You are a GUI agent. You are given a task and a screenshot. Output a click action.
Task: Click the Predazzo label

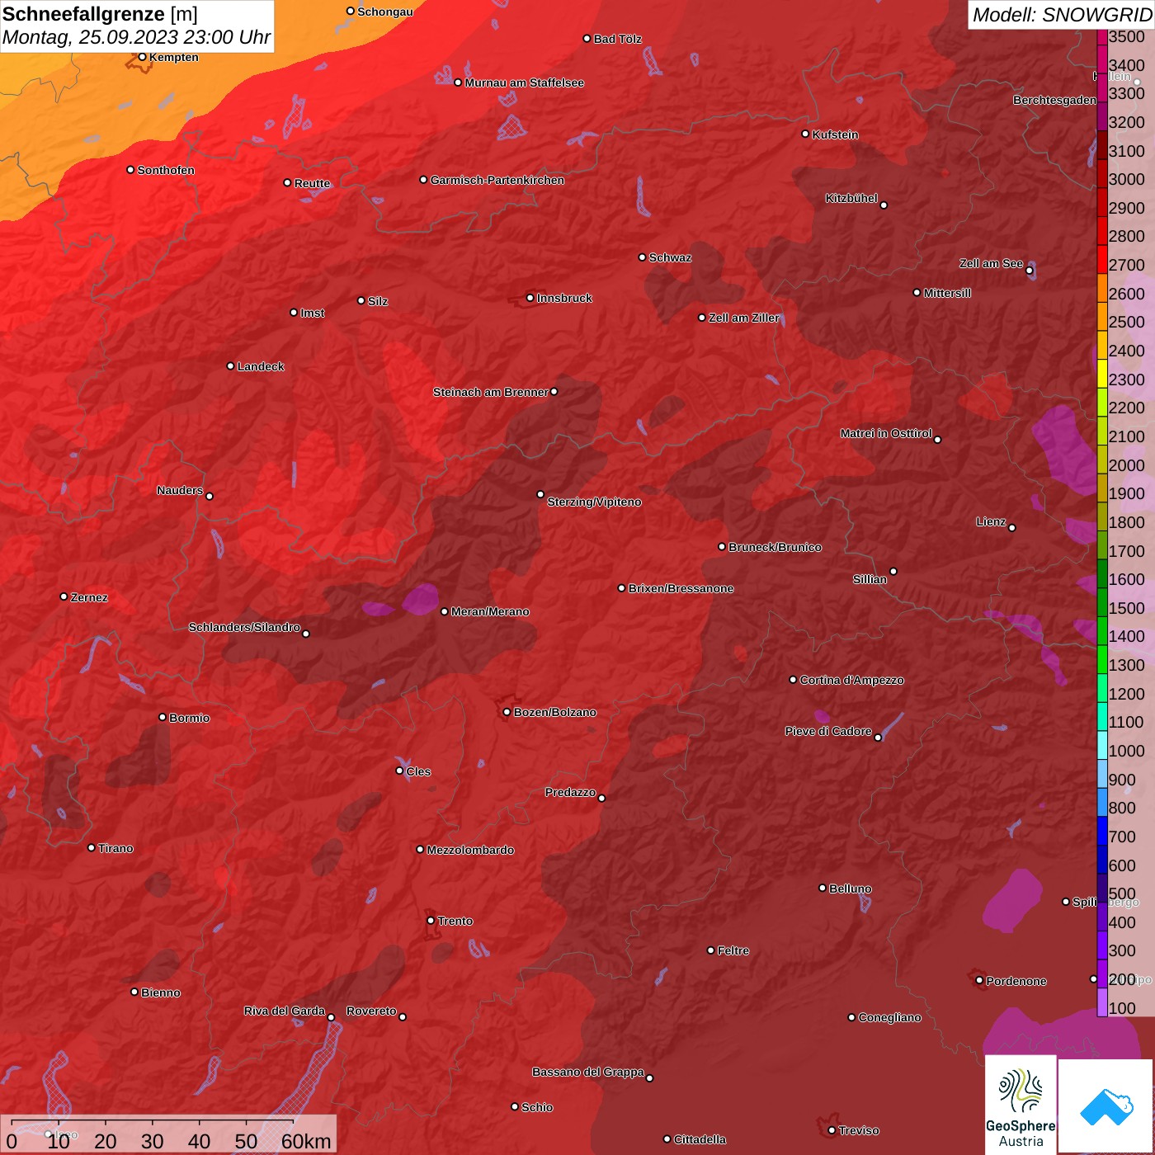[x=570, y=792]
